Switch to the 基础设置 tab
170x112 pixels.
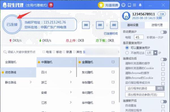(133, 25)
